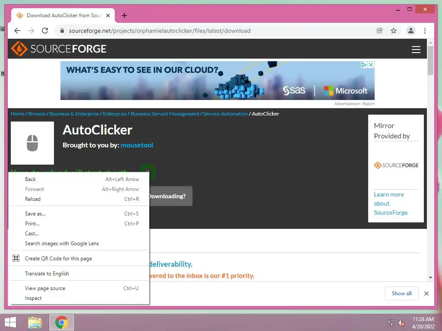Open the taskbar clock and date

[423, 323]
